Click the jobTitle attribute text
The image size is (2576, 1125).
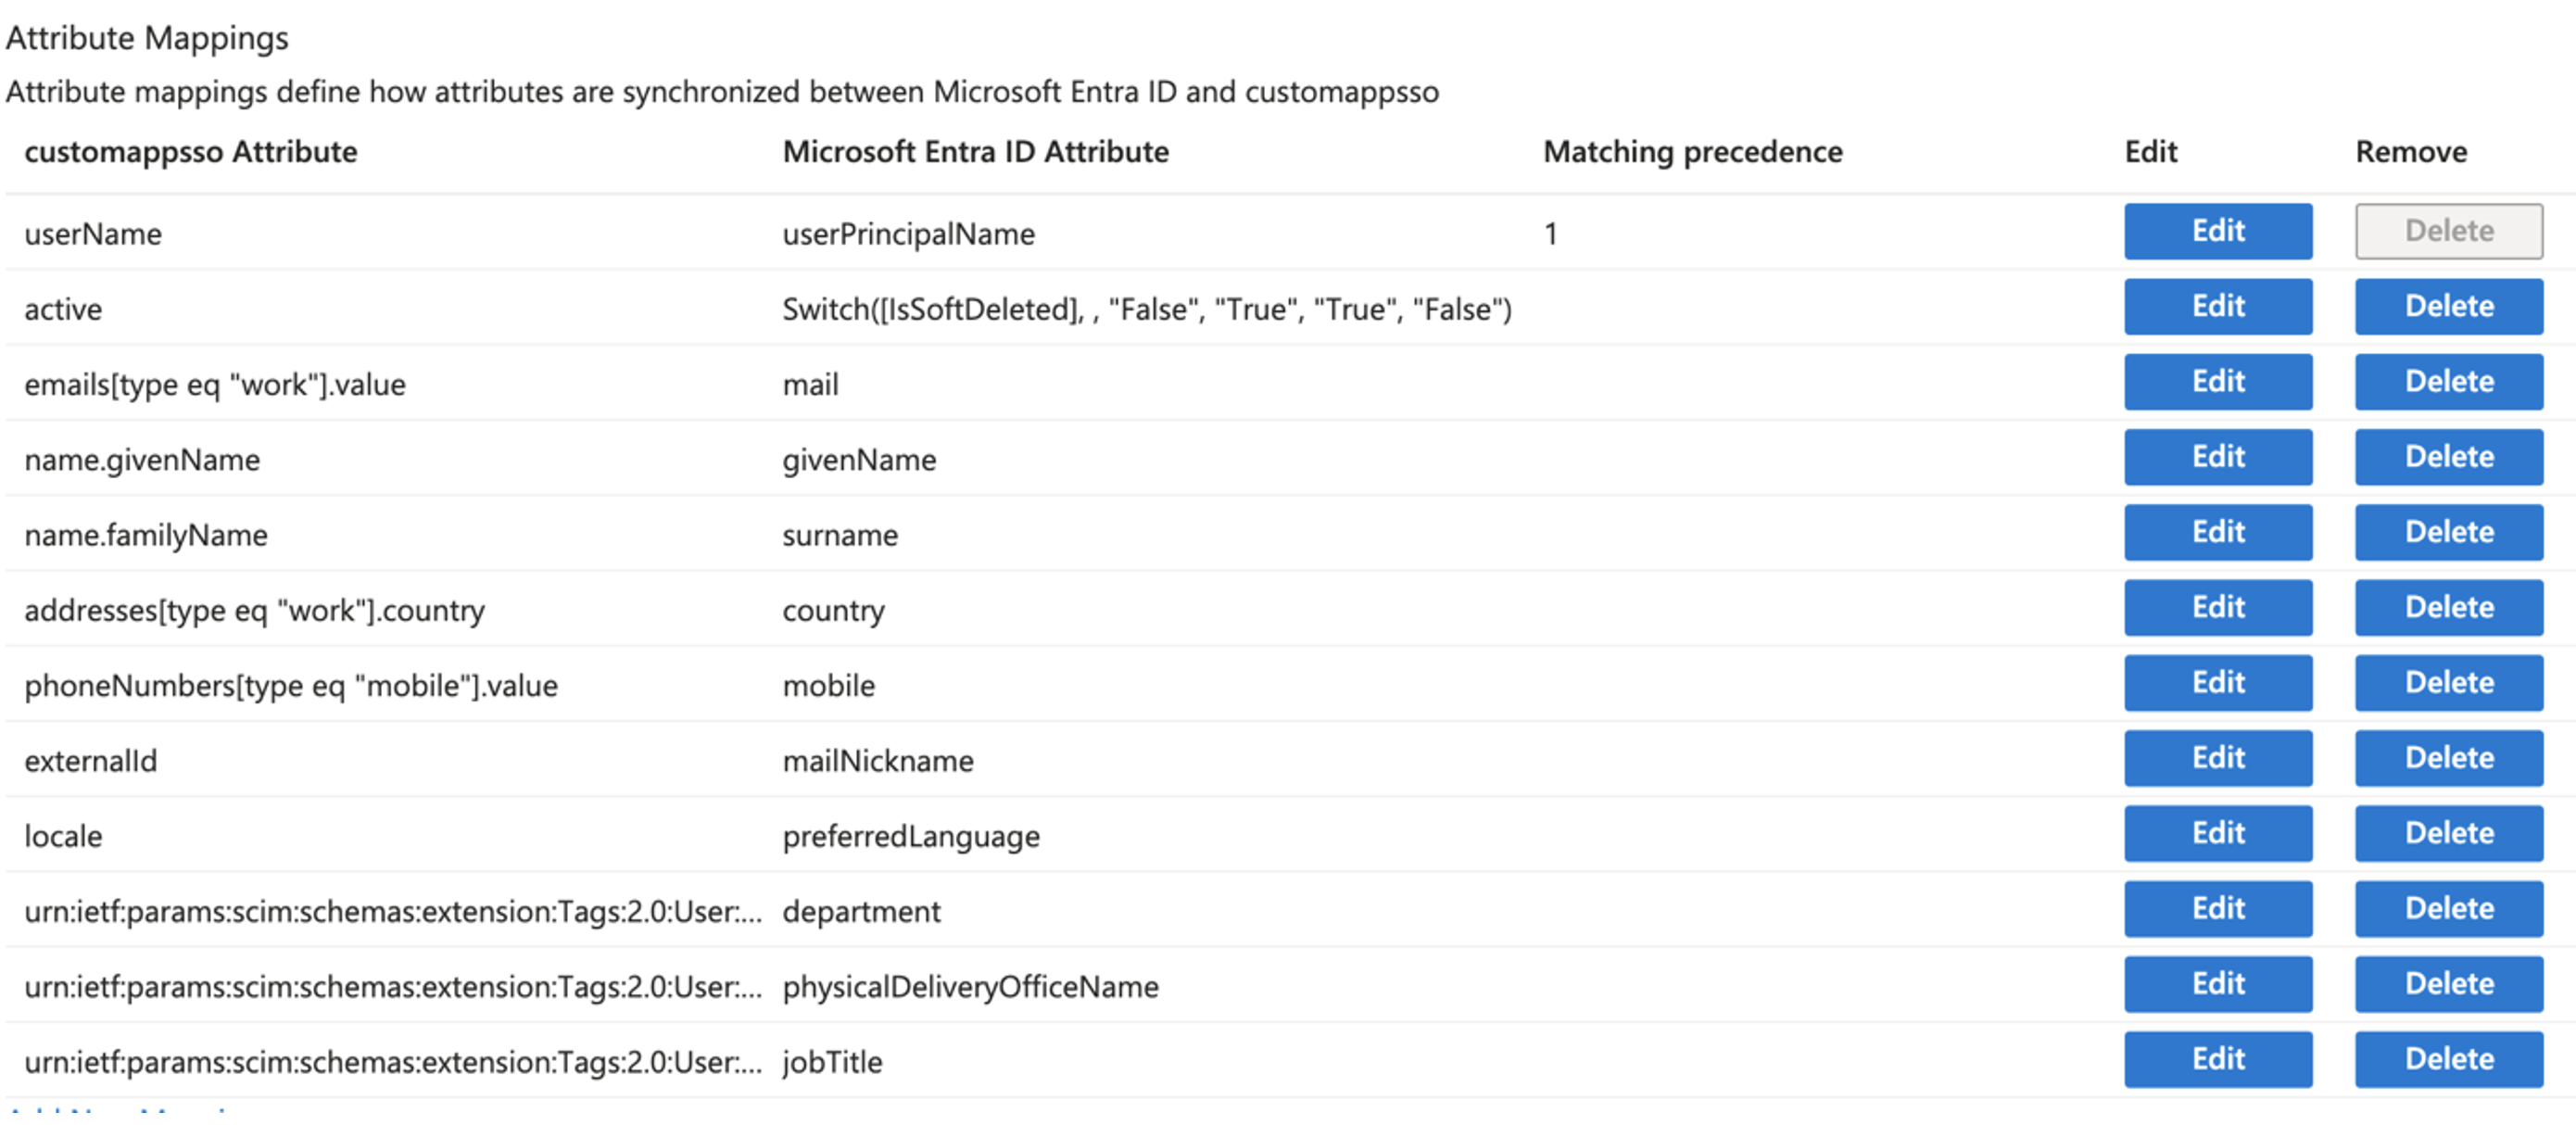click(x=832, y=1062)
